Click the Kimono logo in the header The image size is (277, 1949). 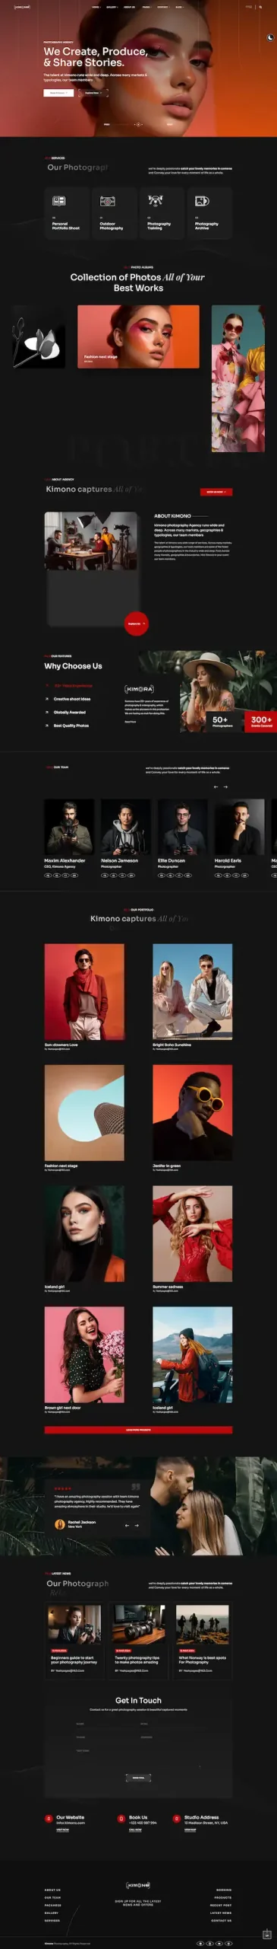(21, 7)
